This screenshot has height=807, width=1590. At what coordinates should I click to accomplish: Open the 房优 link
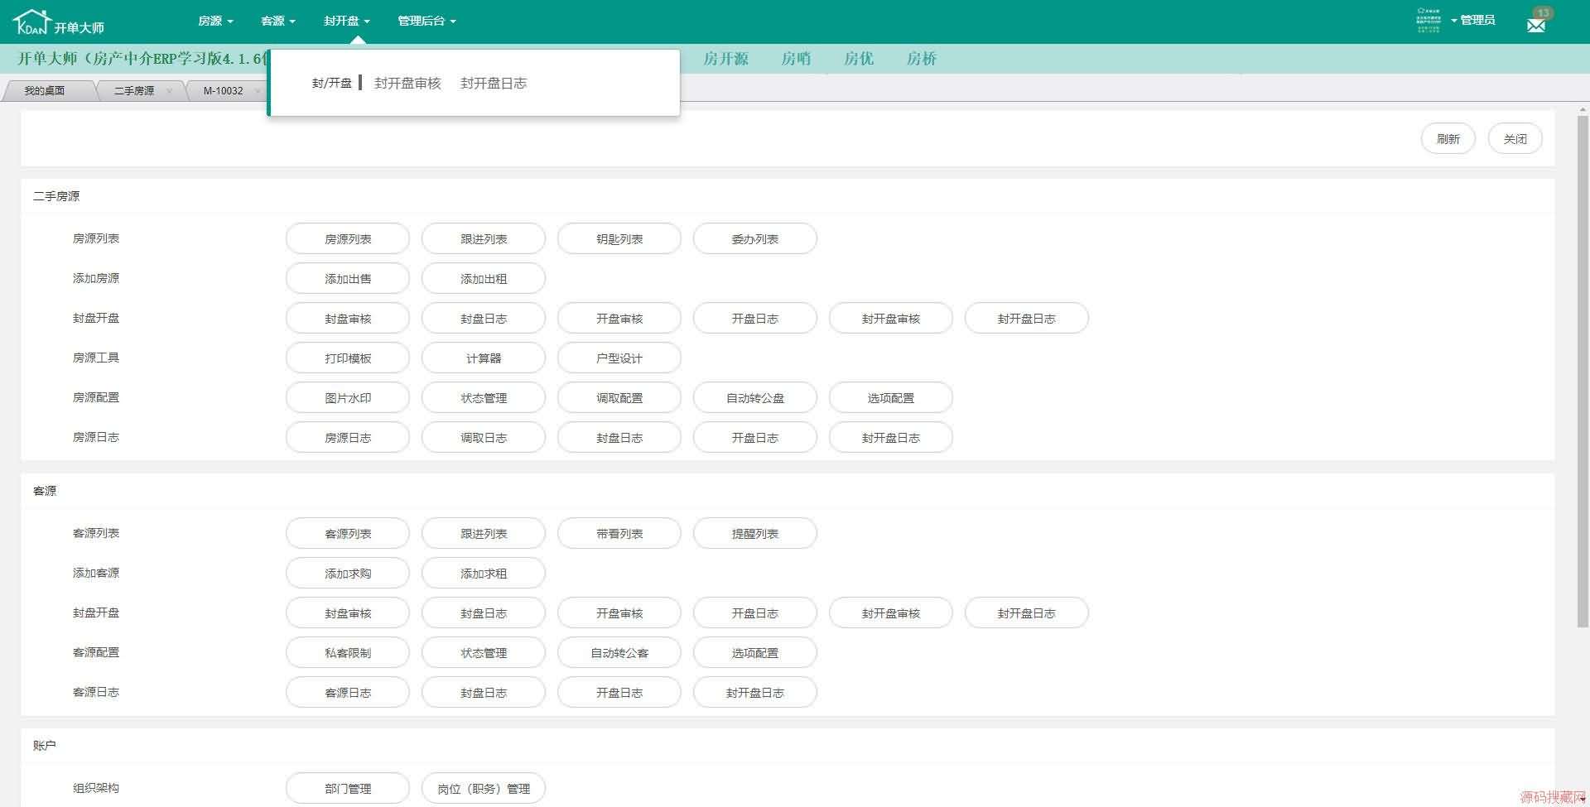[x=859, y=59]
